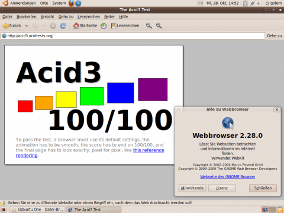The width and height of the screenshot is (284, 213).
Task: Click the date and time clock
Action: [x=222, y=3]
